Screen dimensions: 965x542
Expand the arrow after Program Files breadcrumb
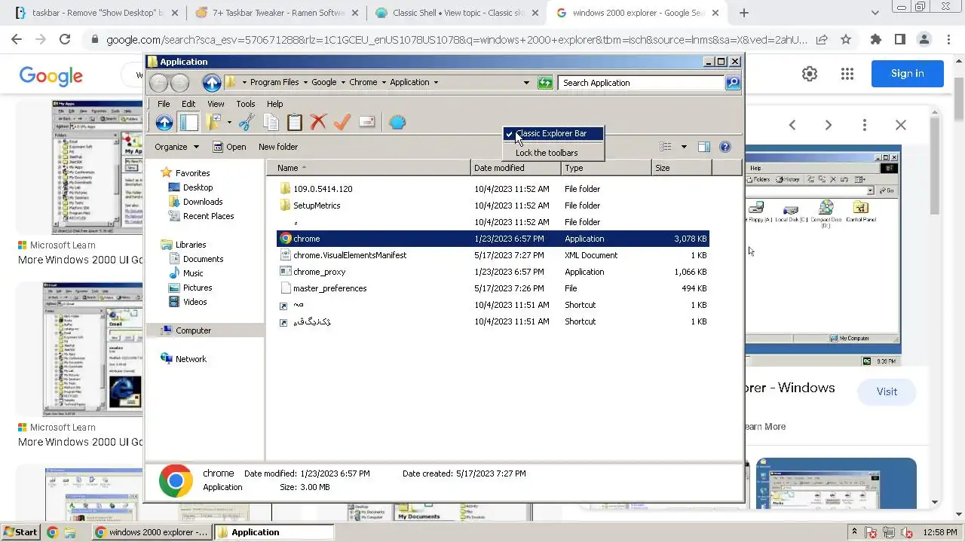pyautogui.click(x=304, y=83)
